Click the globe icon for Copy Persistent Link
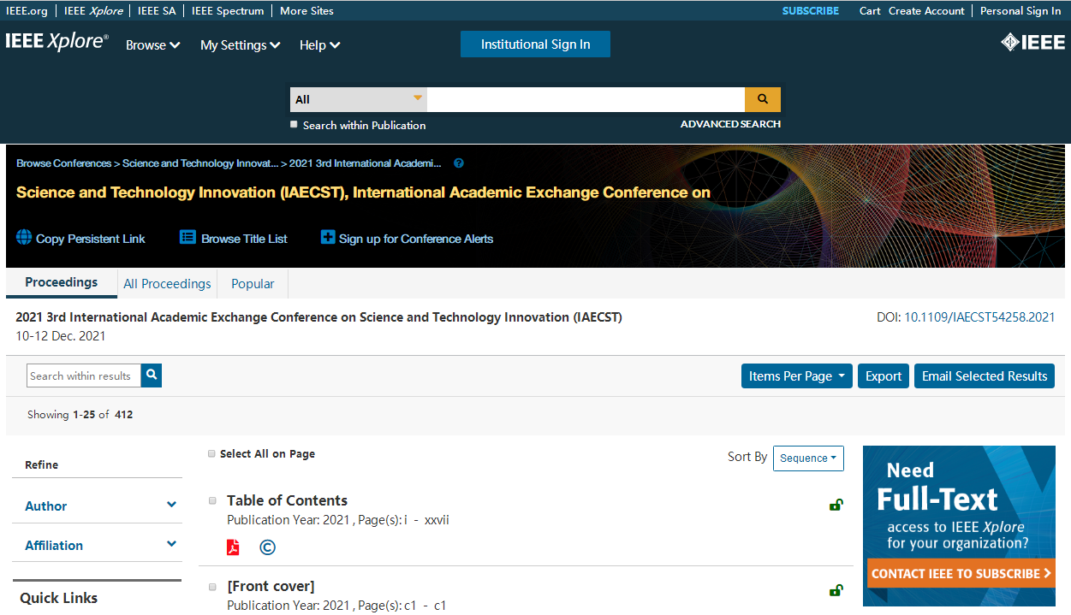Viewport: 1071px width, 615px height. click(x=24, y=238)
